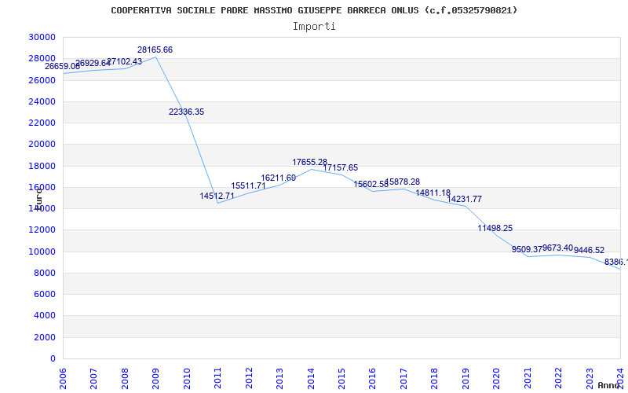Click the 27102.43 value label
The width and height of the screenshot is (628, 393).
click(x=125, y=62)
